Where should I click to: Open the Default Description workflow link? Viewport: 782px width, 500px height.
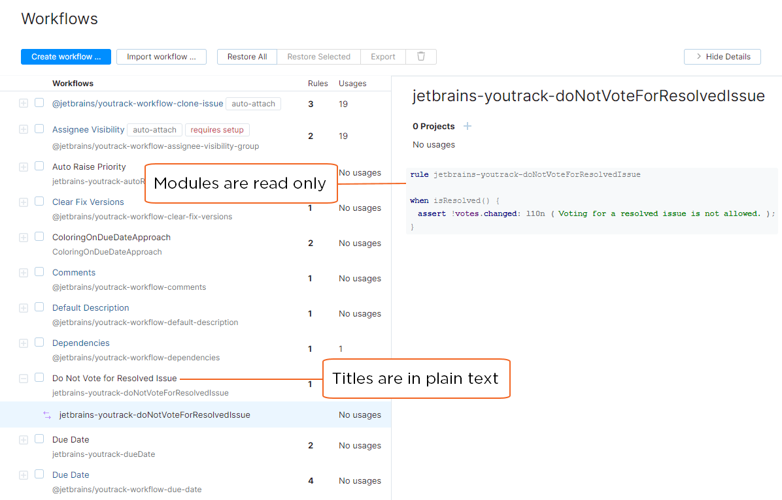[91, 308]
